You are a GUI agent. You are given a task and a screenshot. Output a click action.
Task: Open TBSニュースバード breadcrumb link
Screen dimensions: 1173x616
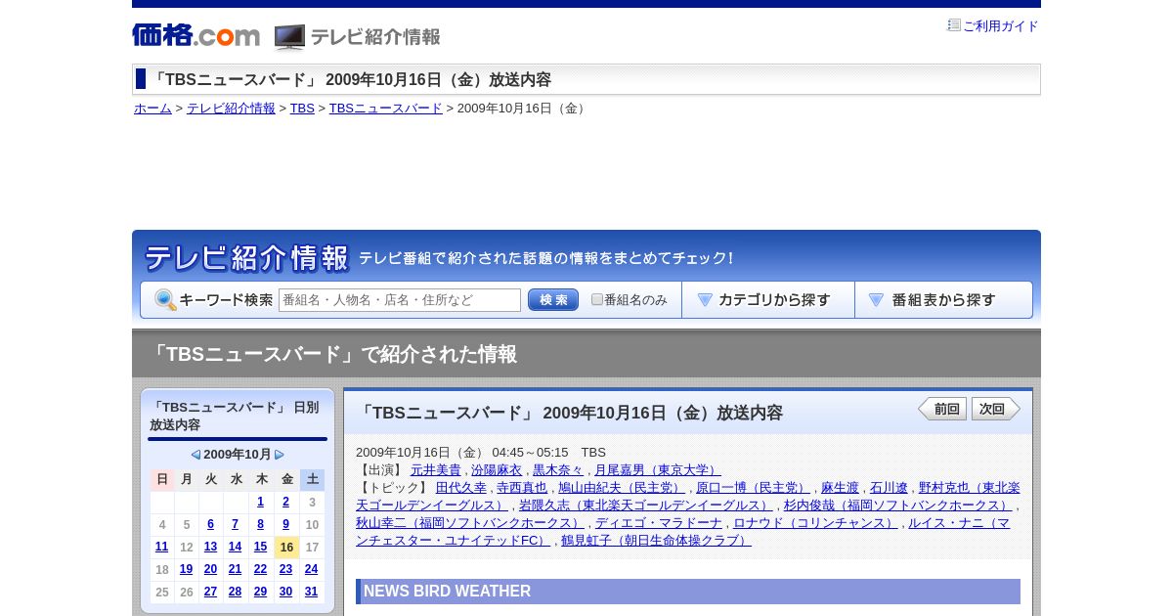(x=385, y=109)
